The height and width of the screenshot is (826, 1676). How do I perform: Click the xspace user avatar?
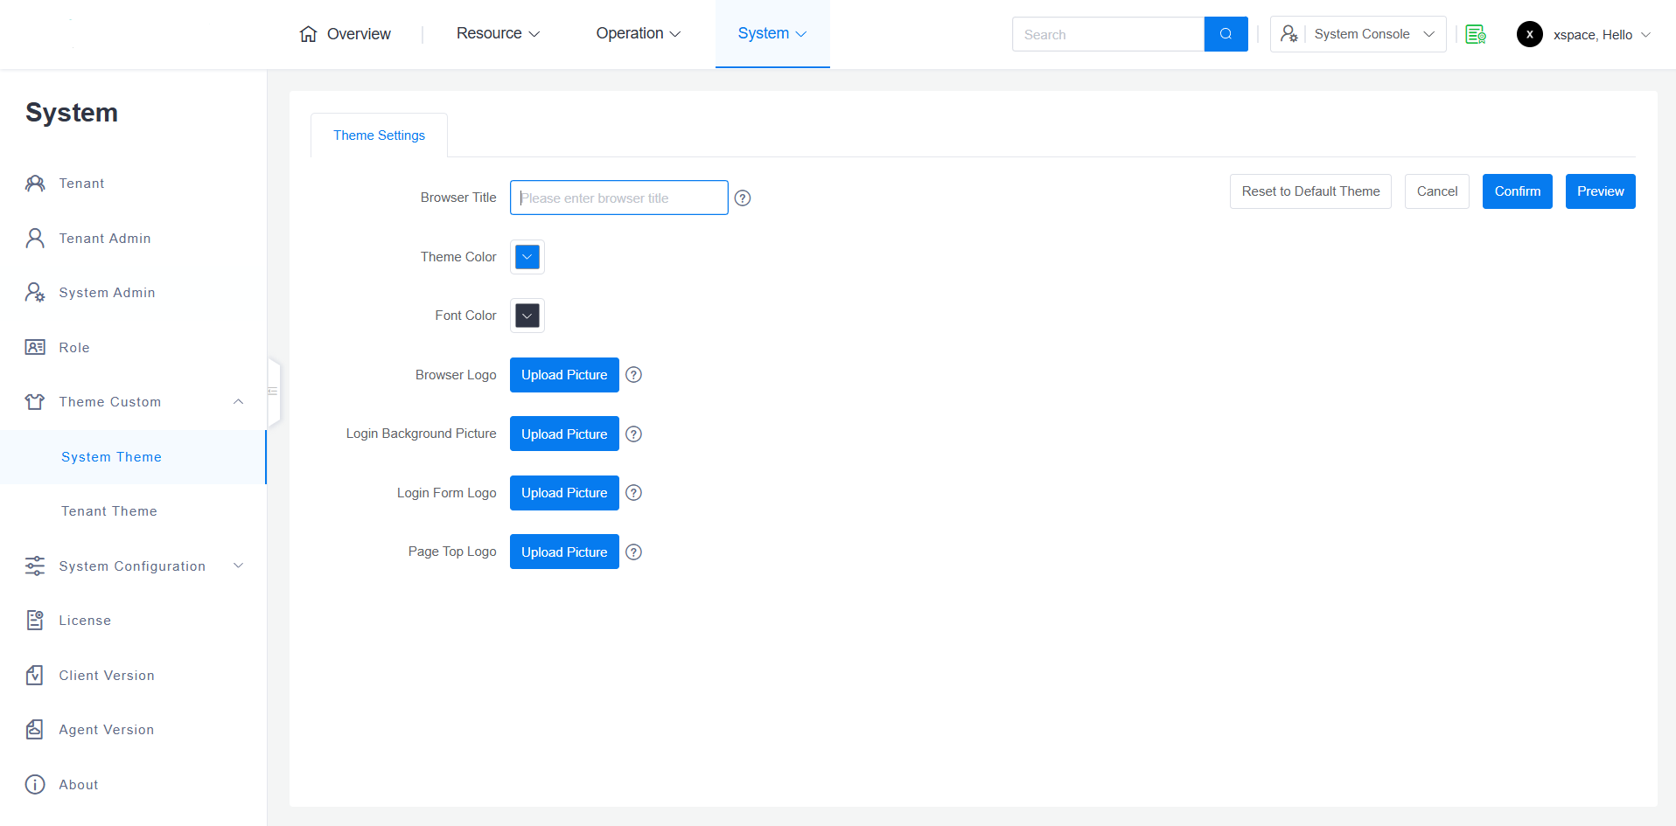(1529, 34)
